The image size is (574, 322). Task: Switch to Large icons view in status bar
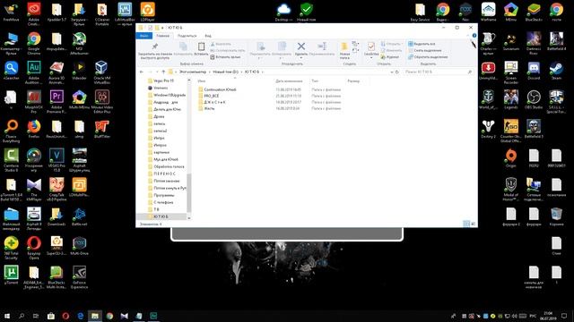(473, 224)
